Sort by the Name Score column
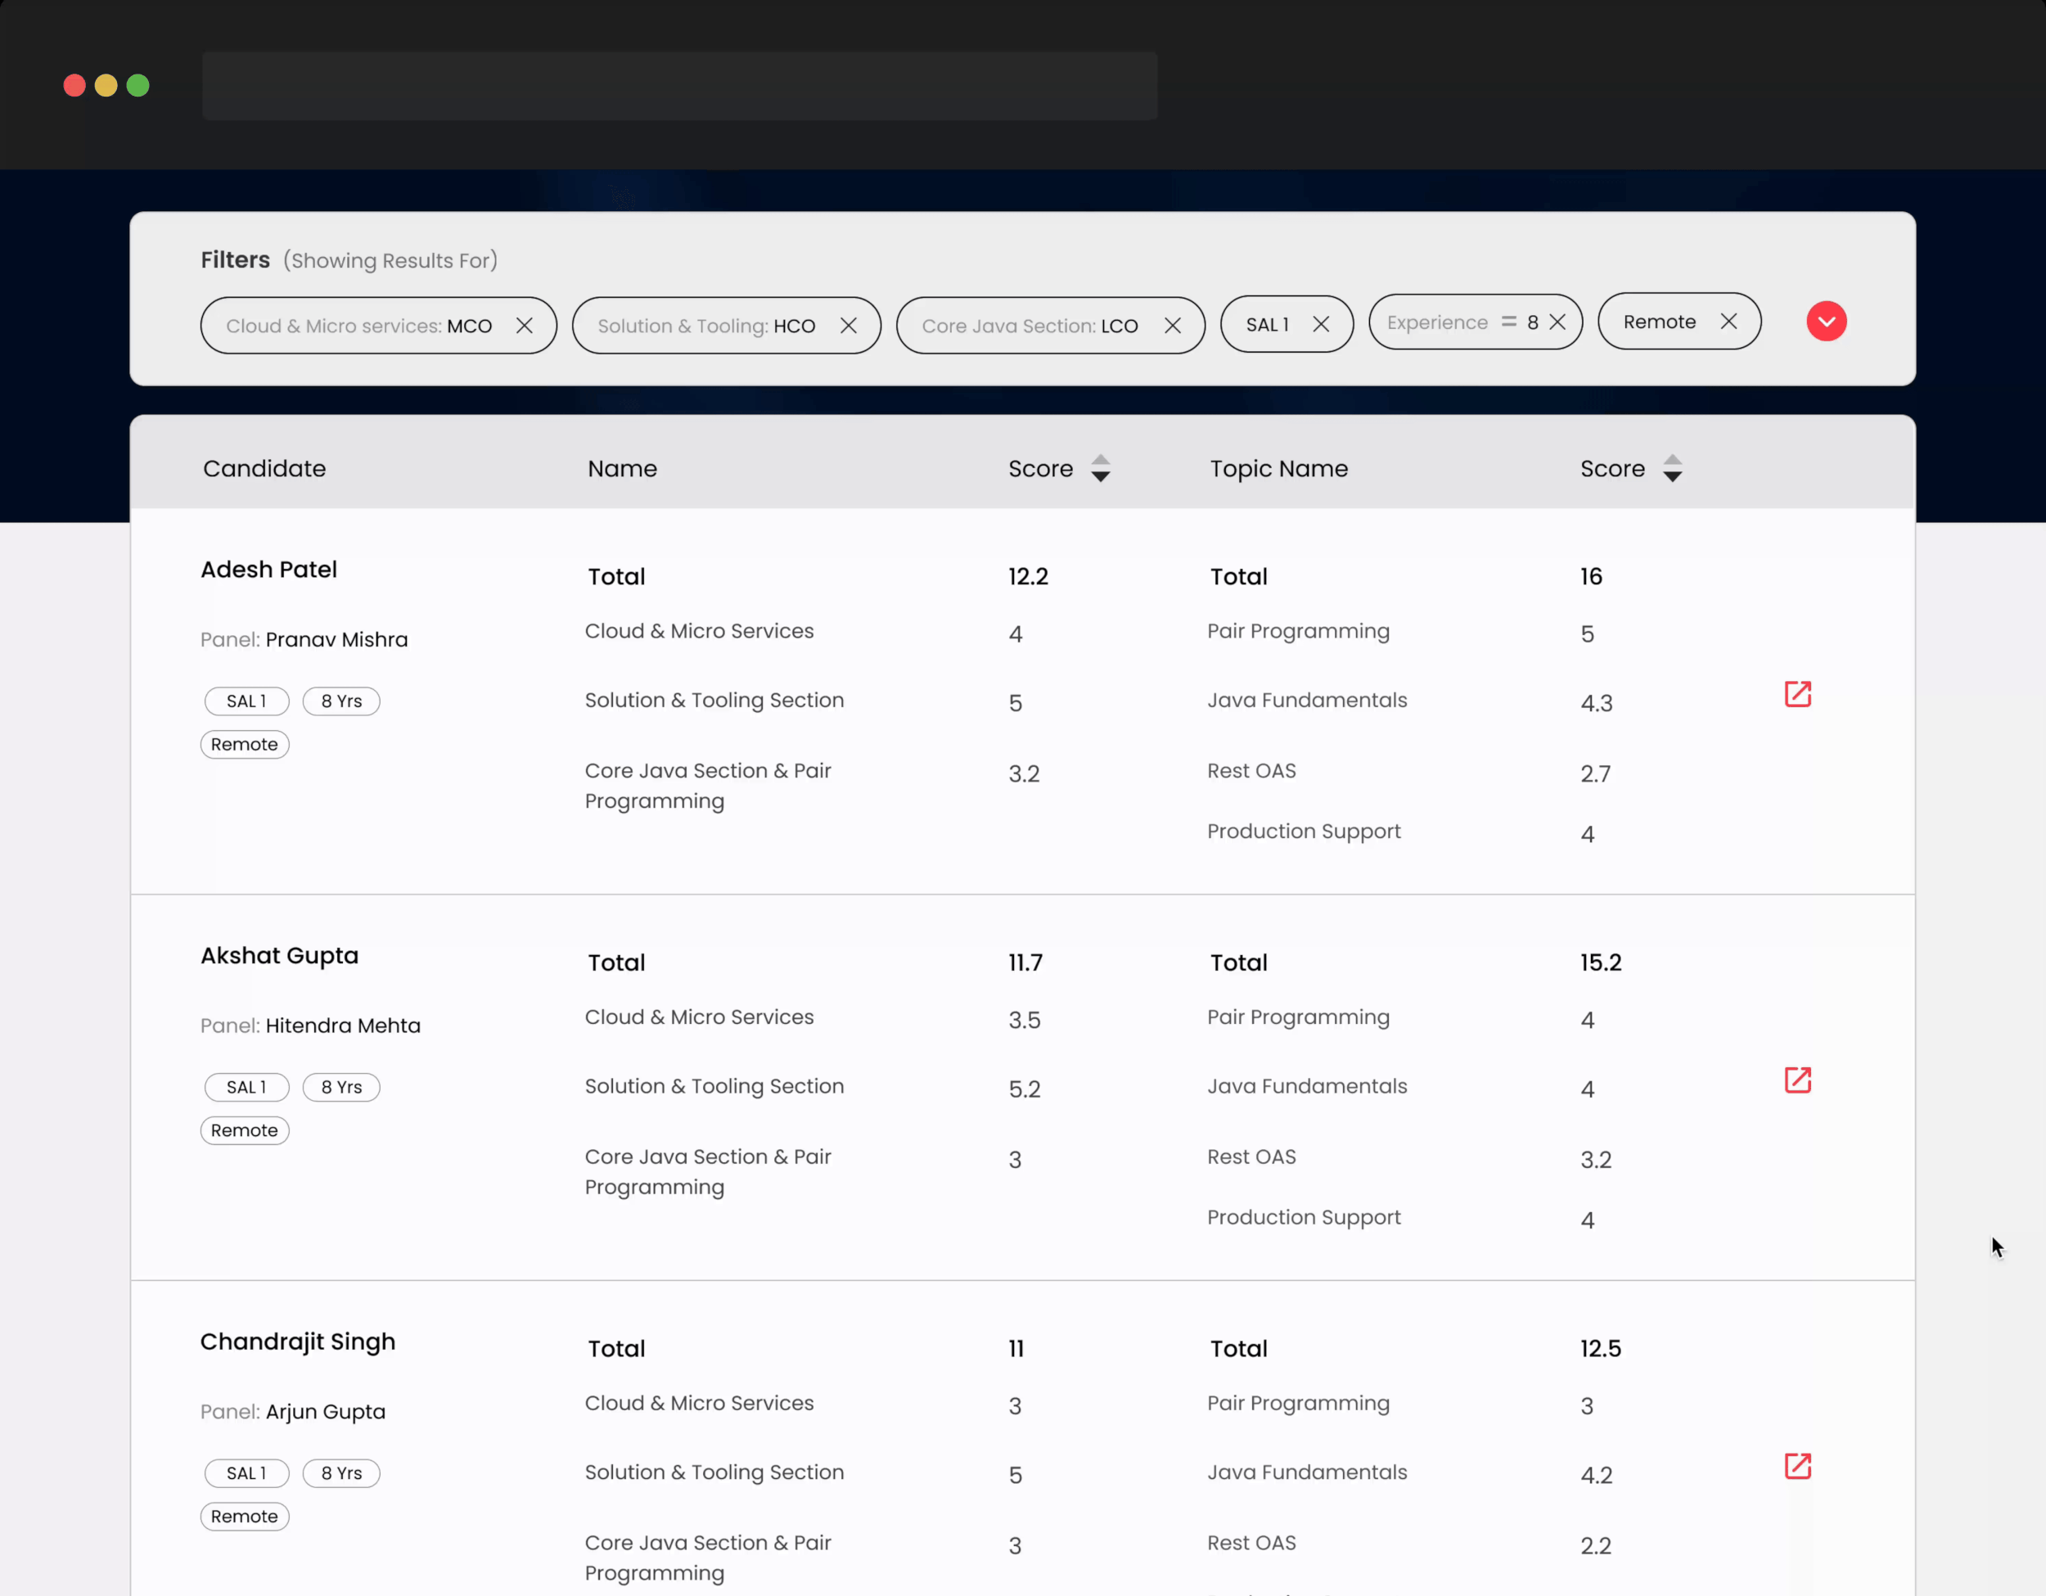Viewport: 2046px width, 1596px height. click(x=1101, y=468)
